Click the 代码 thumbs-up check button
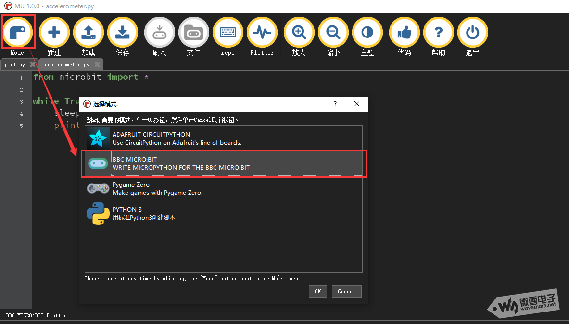The height and width of the screenshot is (324, 569). click(404, 33)
